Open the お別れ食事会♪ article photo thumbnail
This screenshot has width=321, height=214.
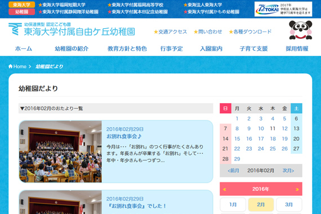click(x=60, y=151)
